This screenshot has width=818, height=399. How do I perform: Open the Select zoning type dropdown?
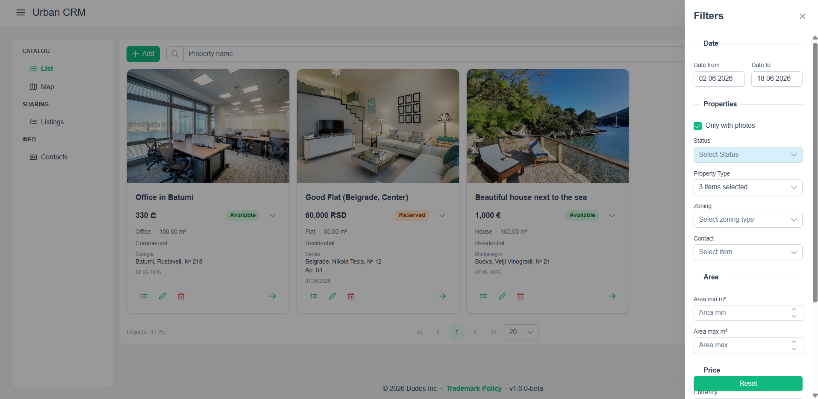coord(748,220)
